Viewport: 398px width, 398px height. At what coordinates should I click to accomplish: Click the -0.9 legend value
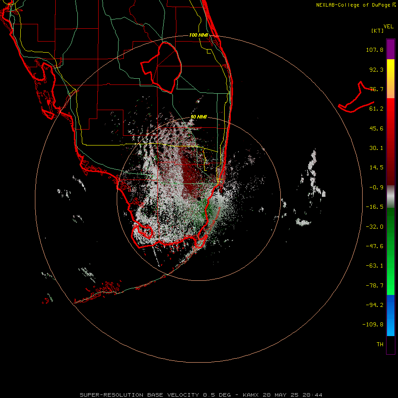(x=376, y=188)
